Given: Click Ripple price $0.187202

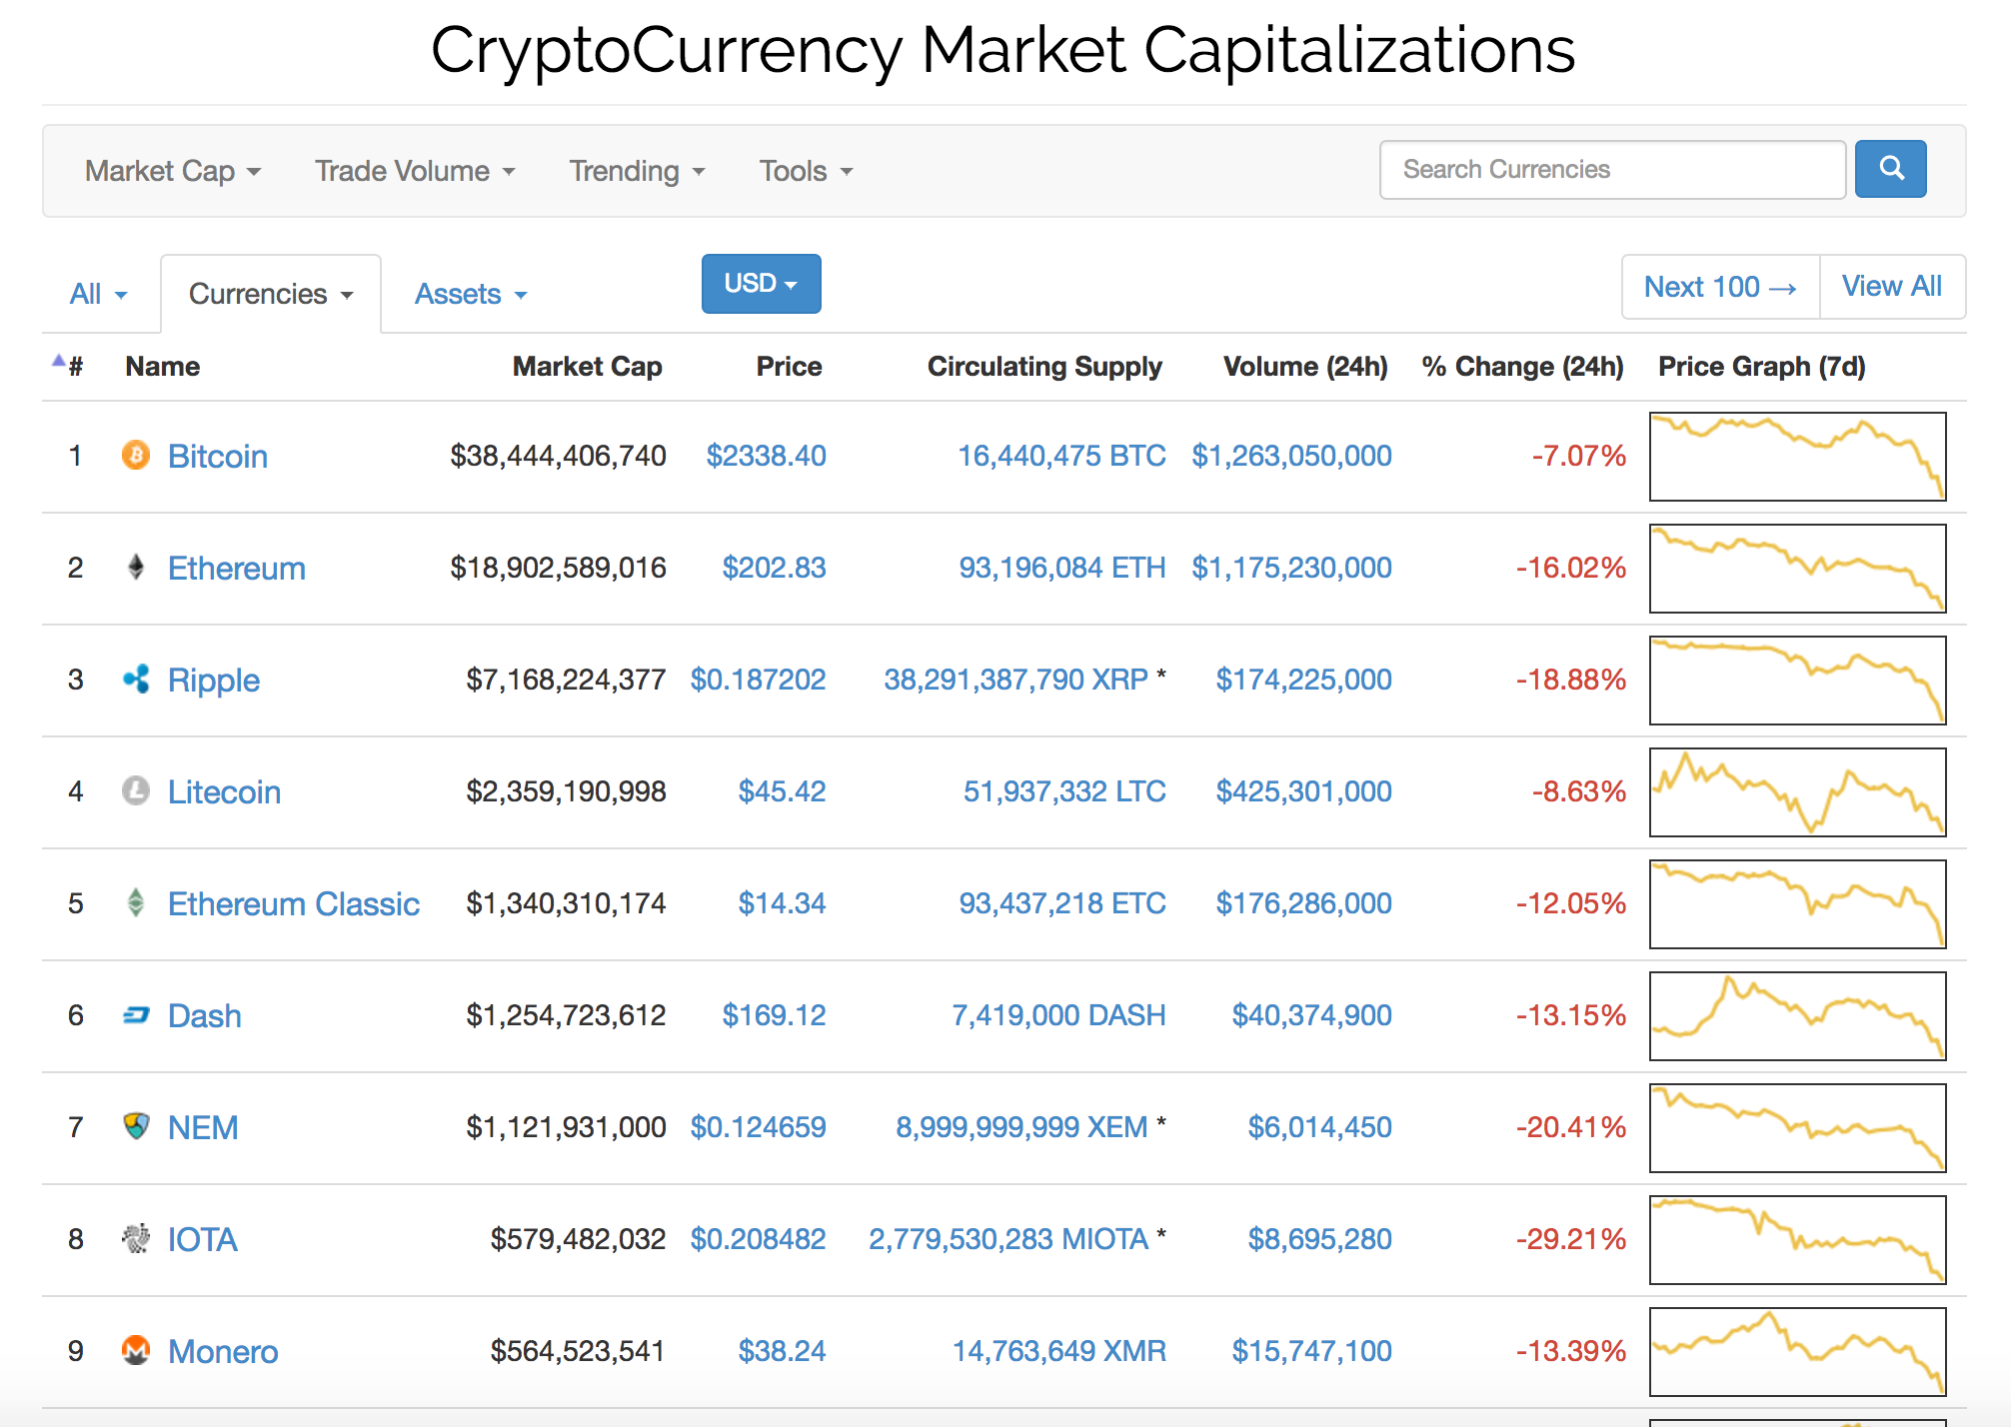Looking at the screenshot, I should pos(759,680).
